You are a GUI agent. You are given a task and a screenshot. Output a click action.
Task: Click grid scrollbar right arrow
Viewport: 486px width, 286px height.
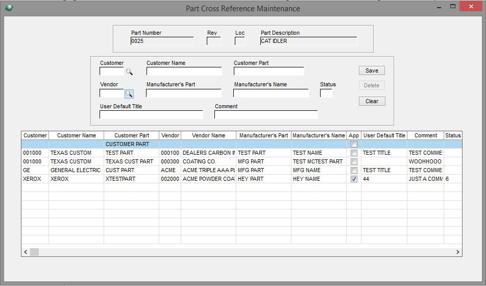(458, 252)
